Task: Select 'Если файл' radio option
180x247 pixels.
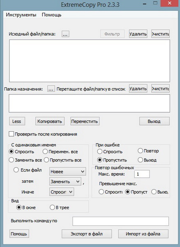Action: coord(16,170)
